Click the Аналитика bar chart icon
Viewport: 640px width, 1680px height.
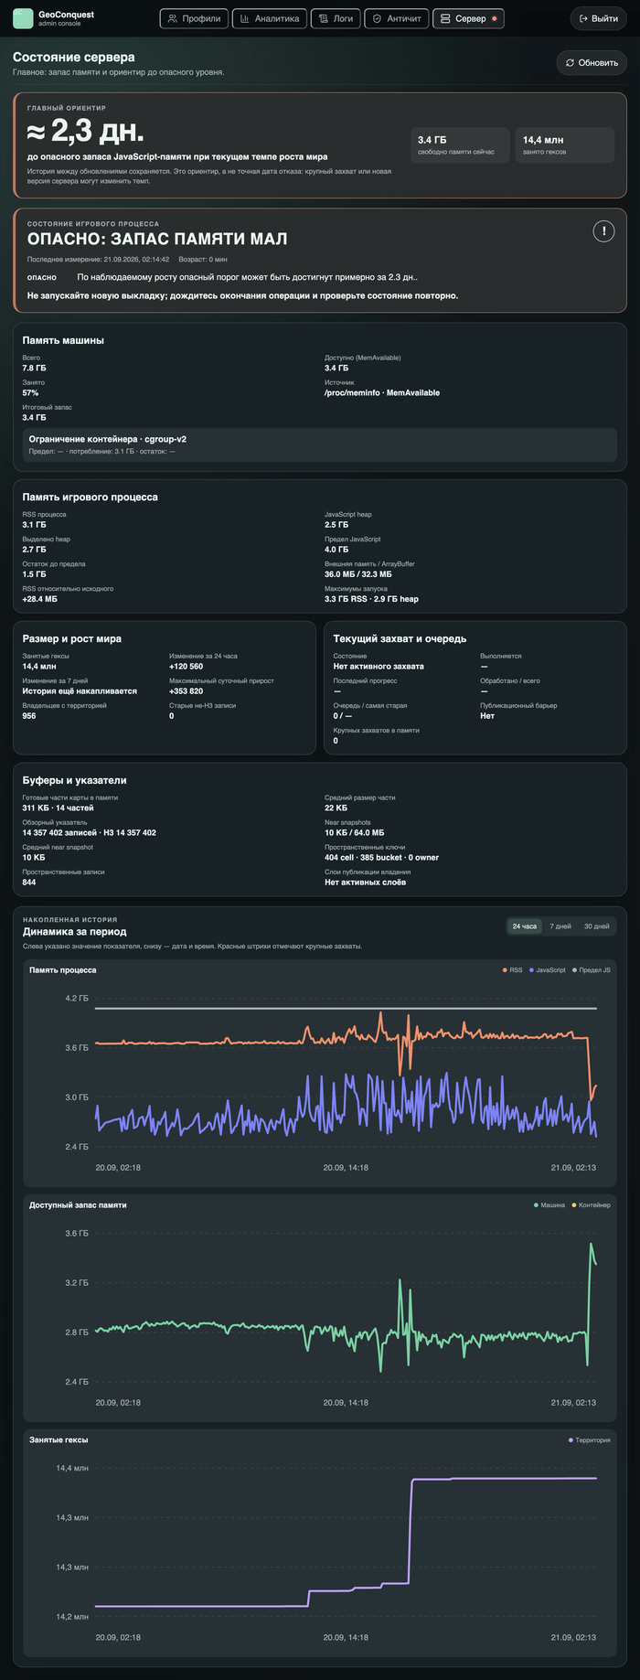pos(245,18)
